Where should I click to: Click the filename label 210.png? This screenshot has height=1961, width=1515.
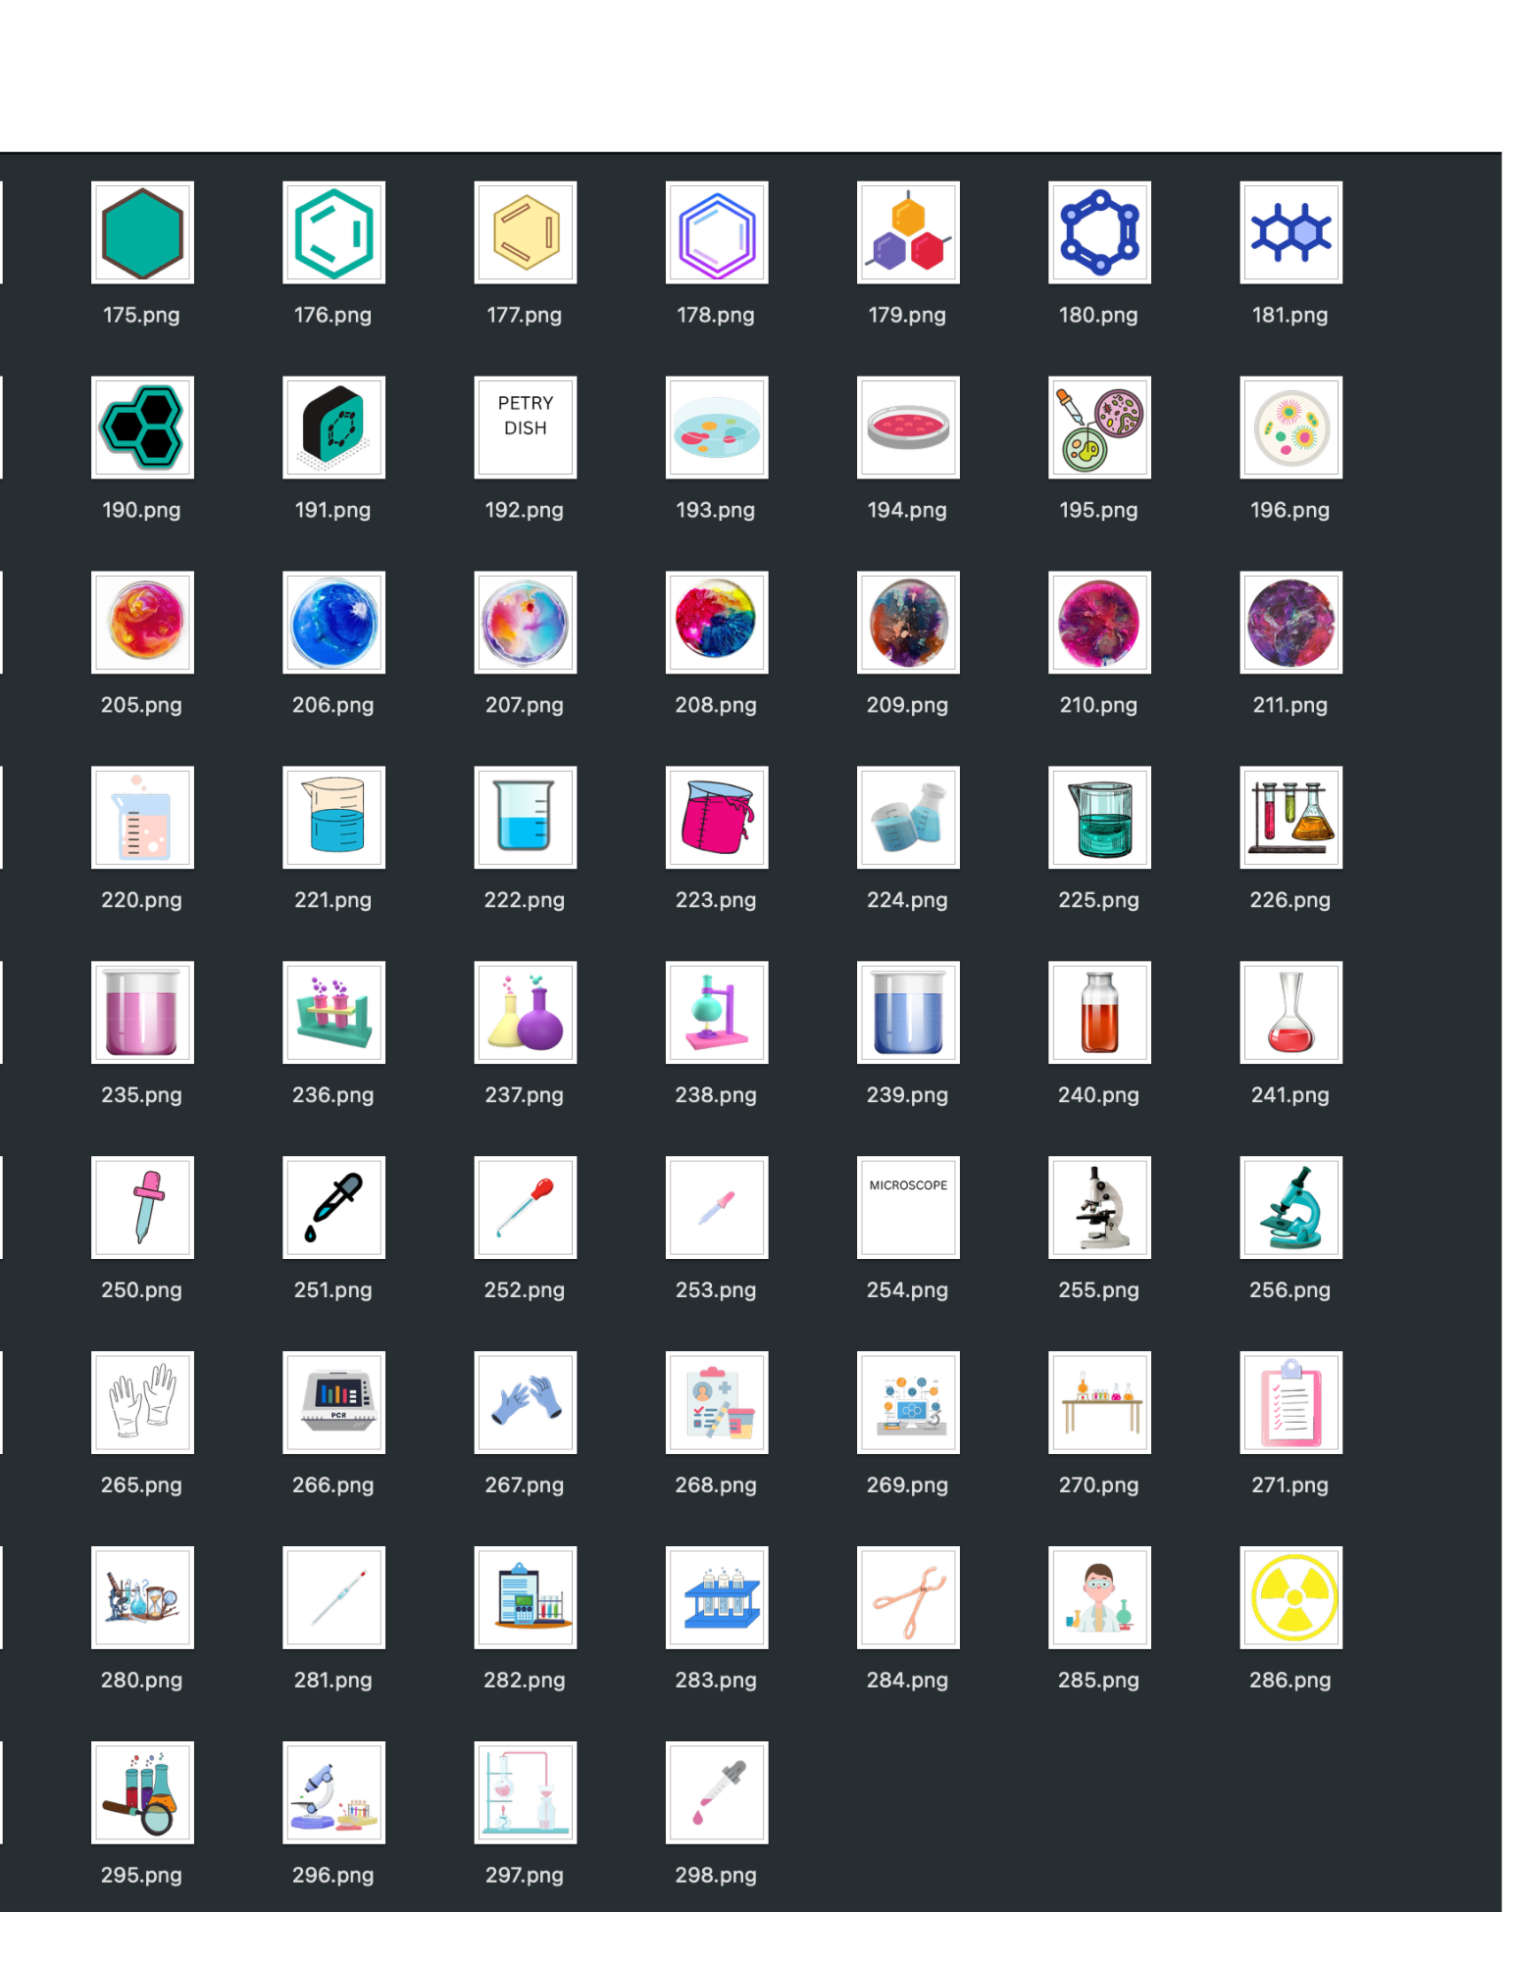coord(1098,705)
